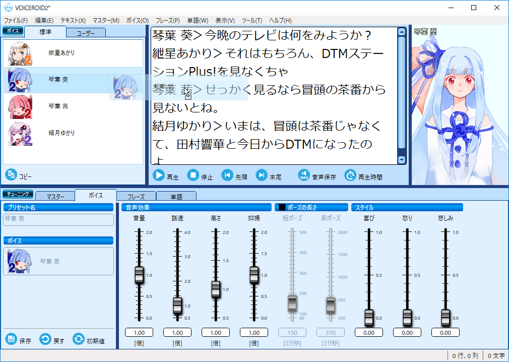The width and height of the screenshot is (509, 362).
Task: Click the プリセット名 text field
Action: (58, 219)
